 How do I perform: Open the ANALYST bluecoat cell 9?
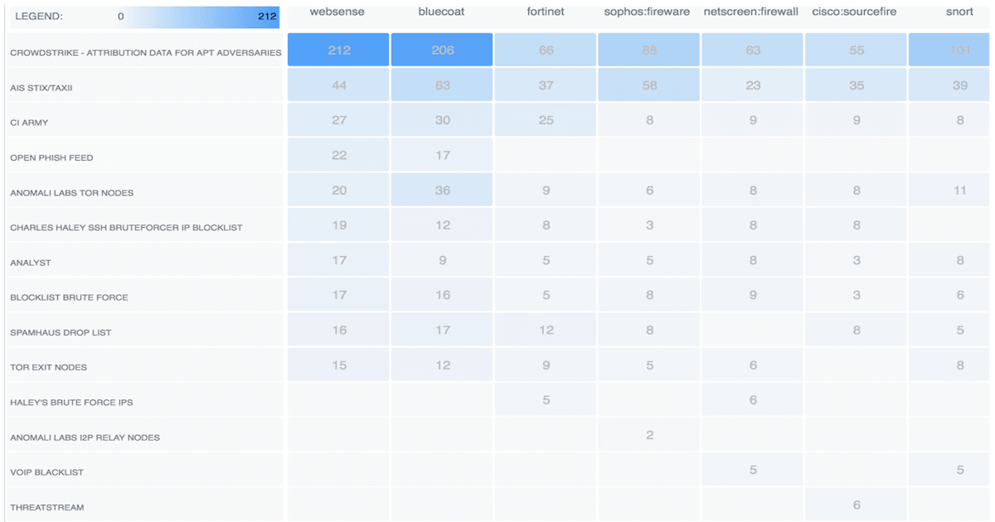point(442,260)
